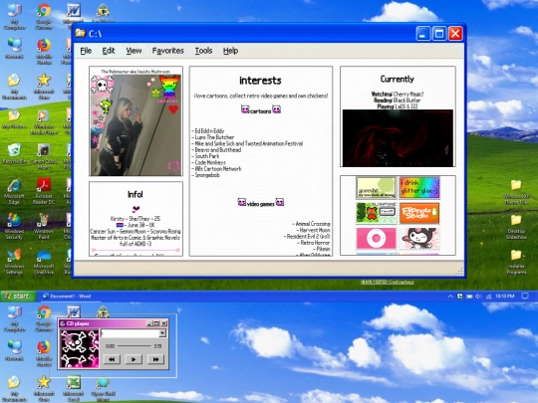Open the Help menu

(x=230, y=51)
